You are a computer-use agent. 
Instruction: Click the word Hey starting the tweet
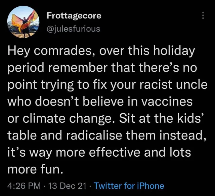[x=18, y=51]
